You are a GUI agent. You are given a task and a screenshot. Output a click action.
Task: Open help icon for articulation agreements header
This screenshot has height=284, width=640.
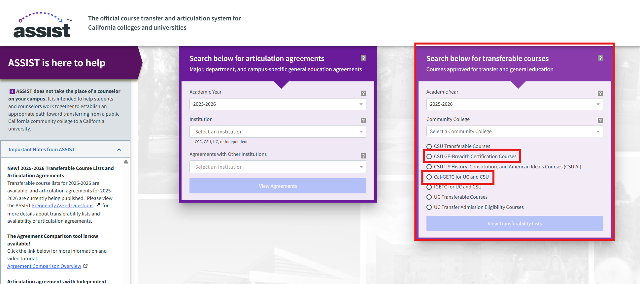click(x=363, y=58)
